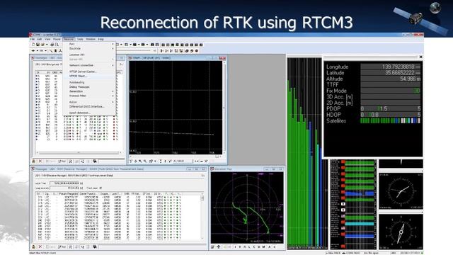Click the Table View toolbar icon
The image size is (453, 255).
pyautogui.click(x=117, y=45)
